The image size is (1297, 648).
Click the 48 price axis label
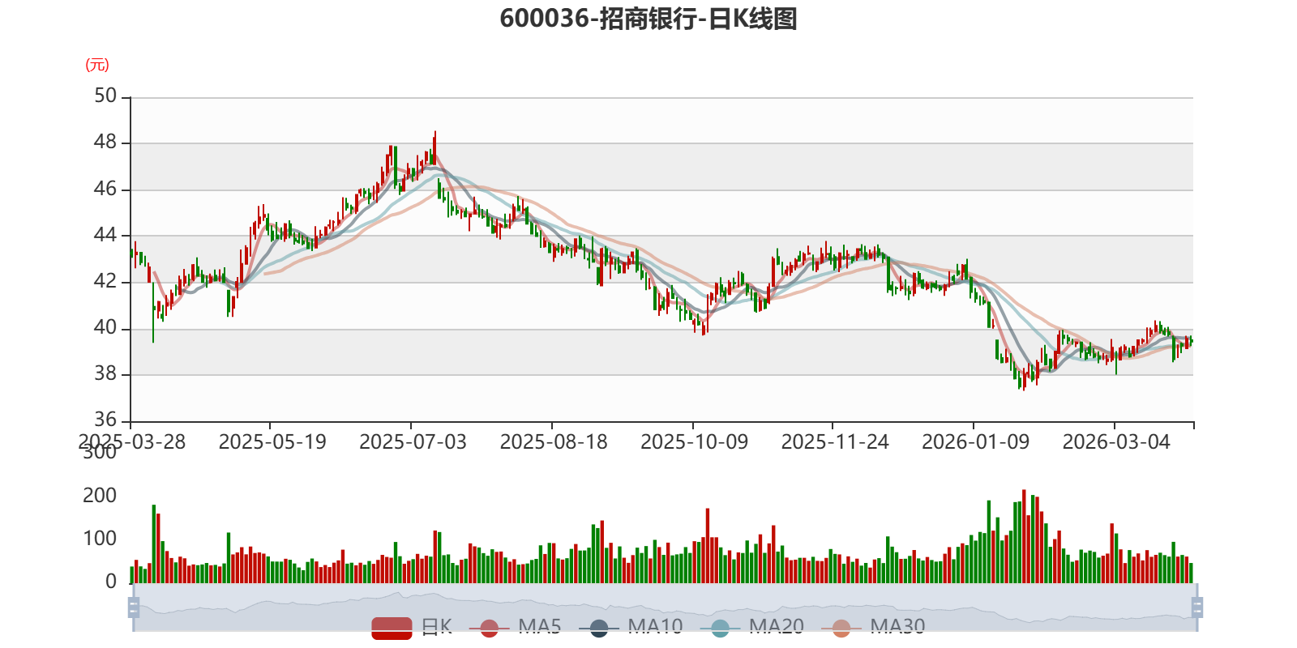point(105,143)
